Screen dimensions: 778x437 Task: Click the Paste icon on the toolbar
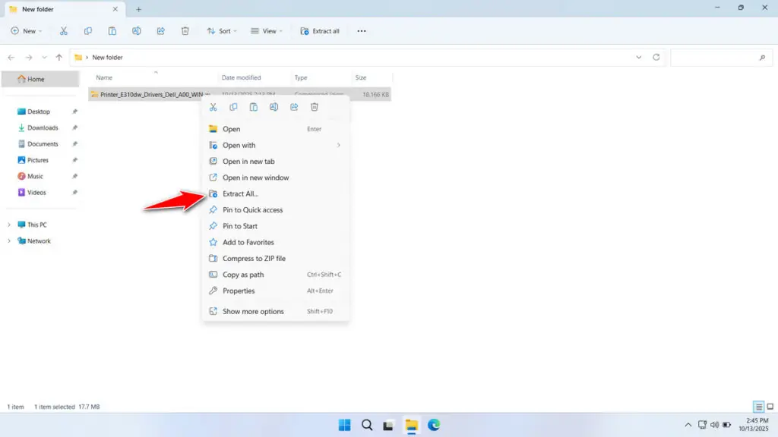click(x=112, y=31)
